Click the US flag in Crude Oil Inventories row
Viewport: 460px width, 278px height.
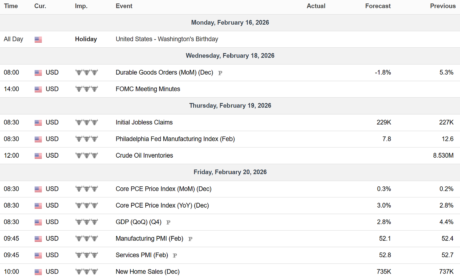click(38, 156)
